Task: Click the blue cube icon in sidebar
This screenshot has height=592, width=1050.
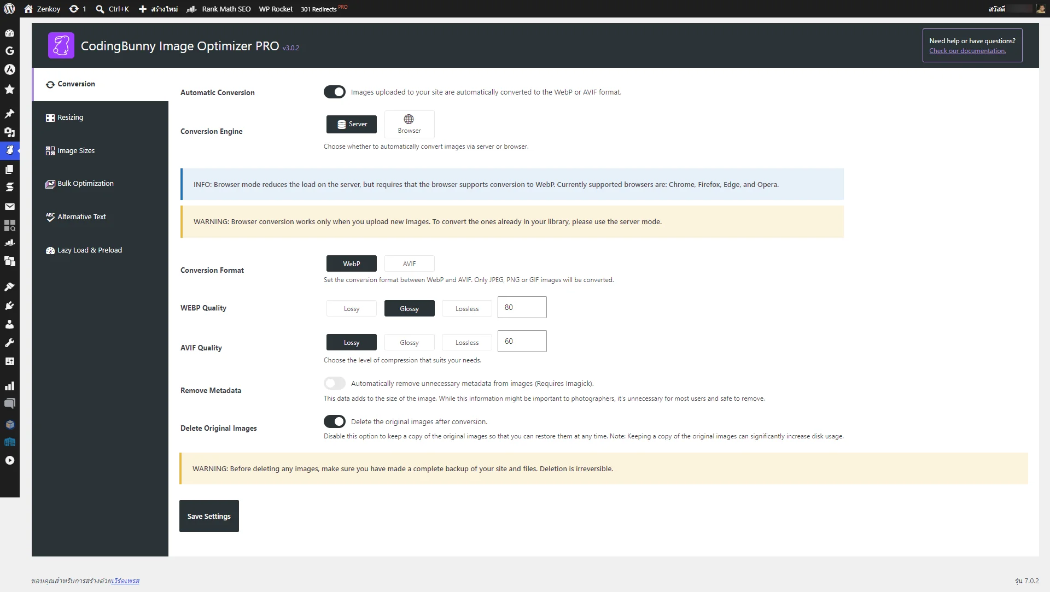Action: pyautogui.click(x=9, y=424)
